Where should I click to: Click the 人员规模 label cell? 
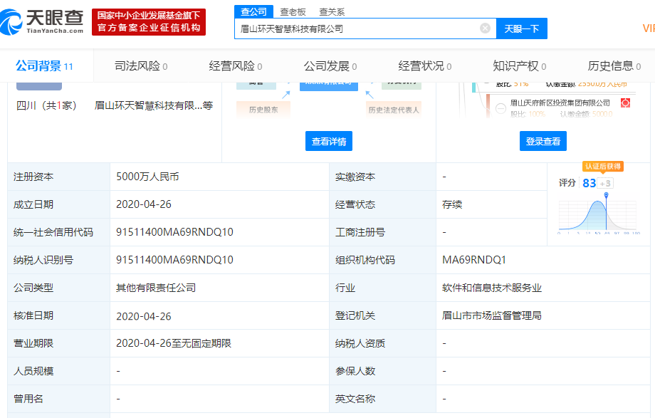coord(59,371)
